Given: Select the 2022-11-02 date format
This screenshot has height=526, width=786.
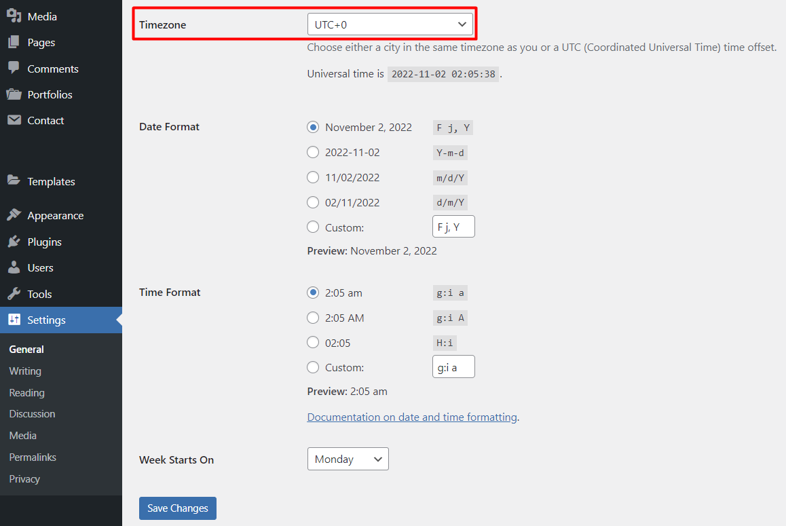Looking at the screenshot, I should (x=313, y=152).
